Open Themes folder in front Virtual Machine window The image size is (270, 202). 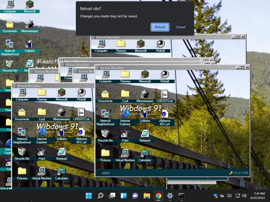(x=125, y=77)
